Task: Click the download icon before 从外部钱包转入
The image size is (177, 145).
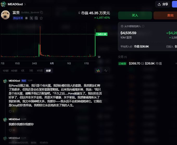Action: [122, 26]
